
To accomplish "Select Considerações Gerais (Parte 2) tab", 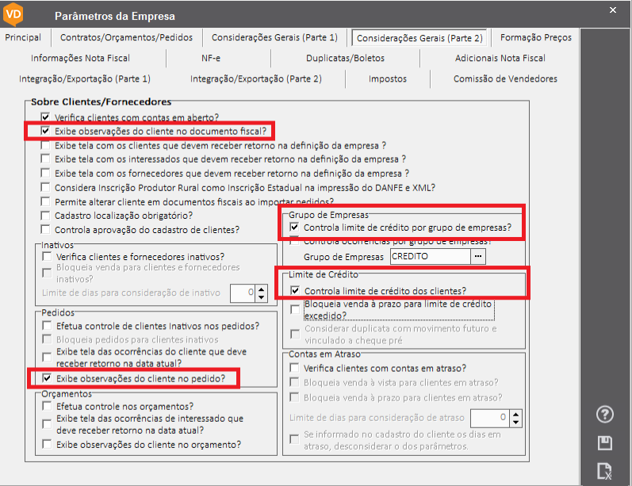I will [419, 38].
